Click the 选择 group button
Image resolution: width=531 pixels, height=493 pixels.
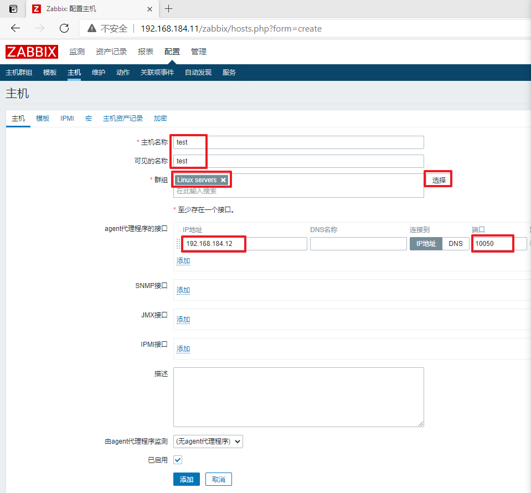[439, 180]
